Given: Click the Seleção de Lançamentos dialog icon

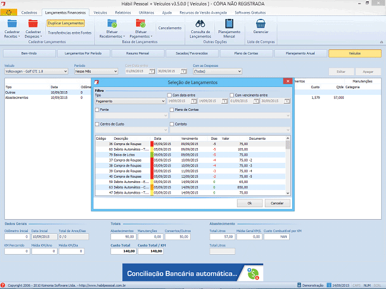Looking at the screenshot, I should click(96, 82).
